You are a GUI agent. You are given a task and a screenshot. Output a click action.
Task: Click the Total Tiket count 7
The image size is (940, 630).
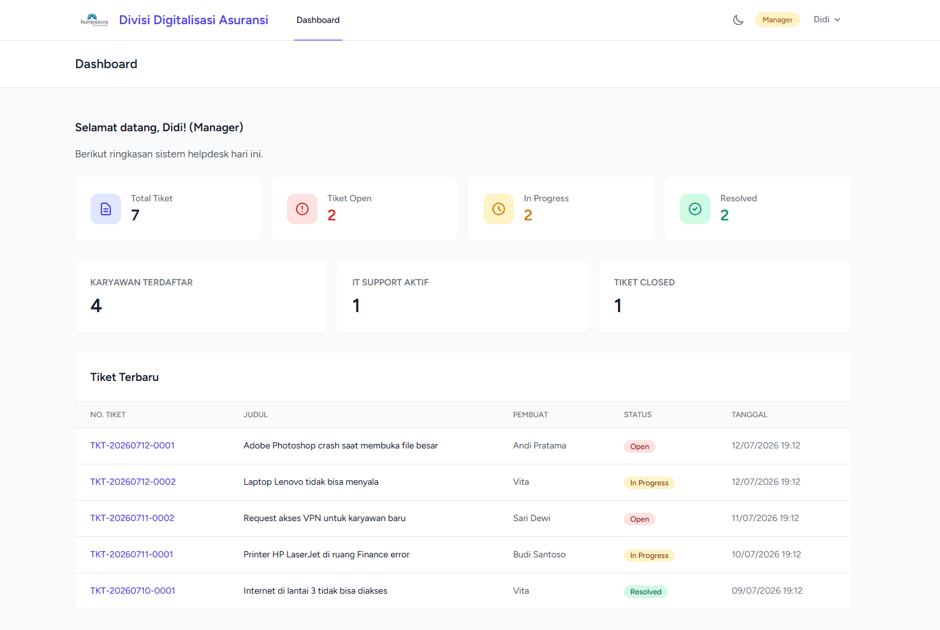tap(135, 215)
